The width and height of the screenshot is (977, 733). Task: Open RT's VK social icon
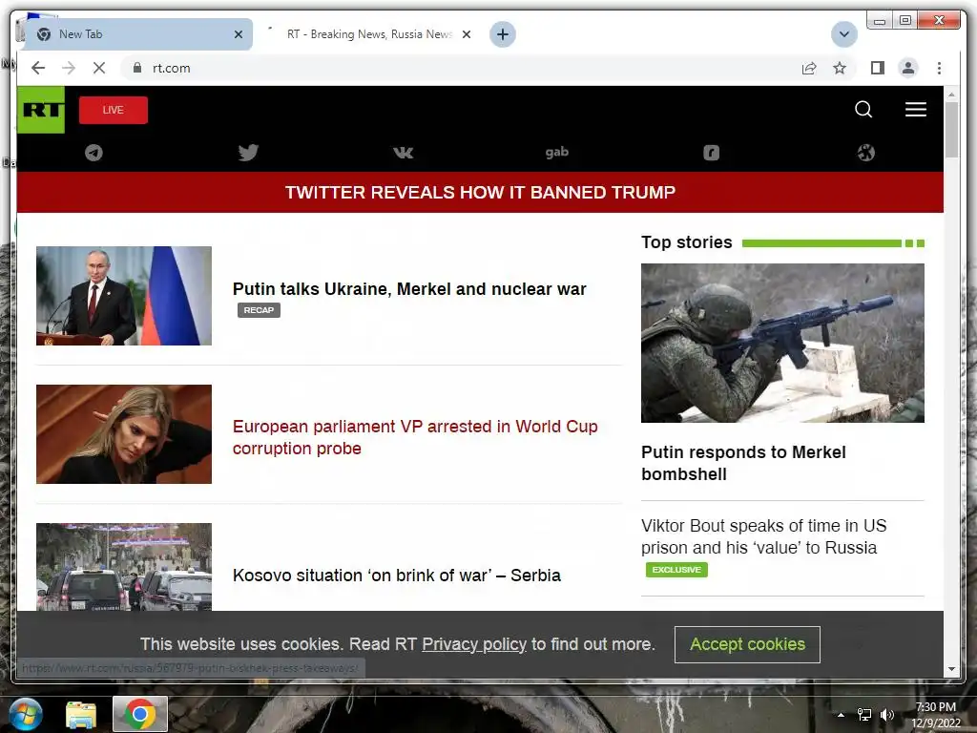pyautogui.click(x=403, y=153)
